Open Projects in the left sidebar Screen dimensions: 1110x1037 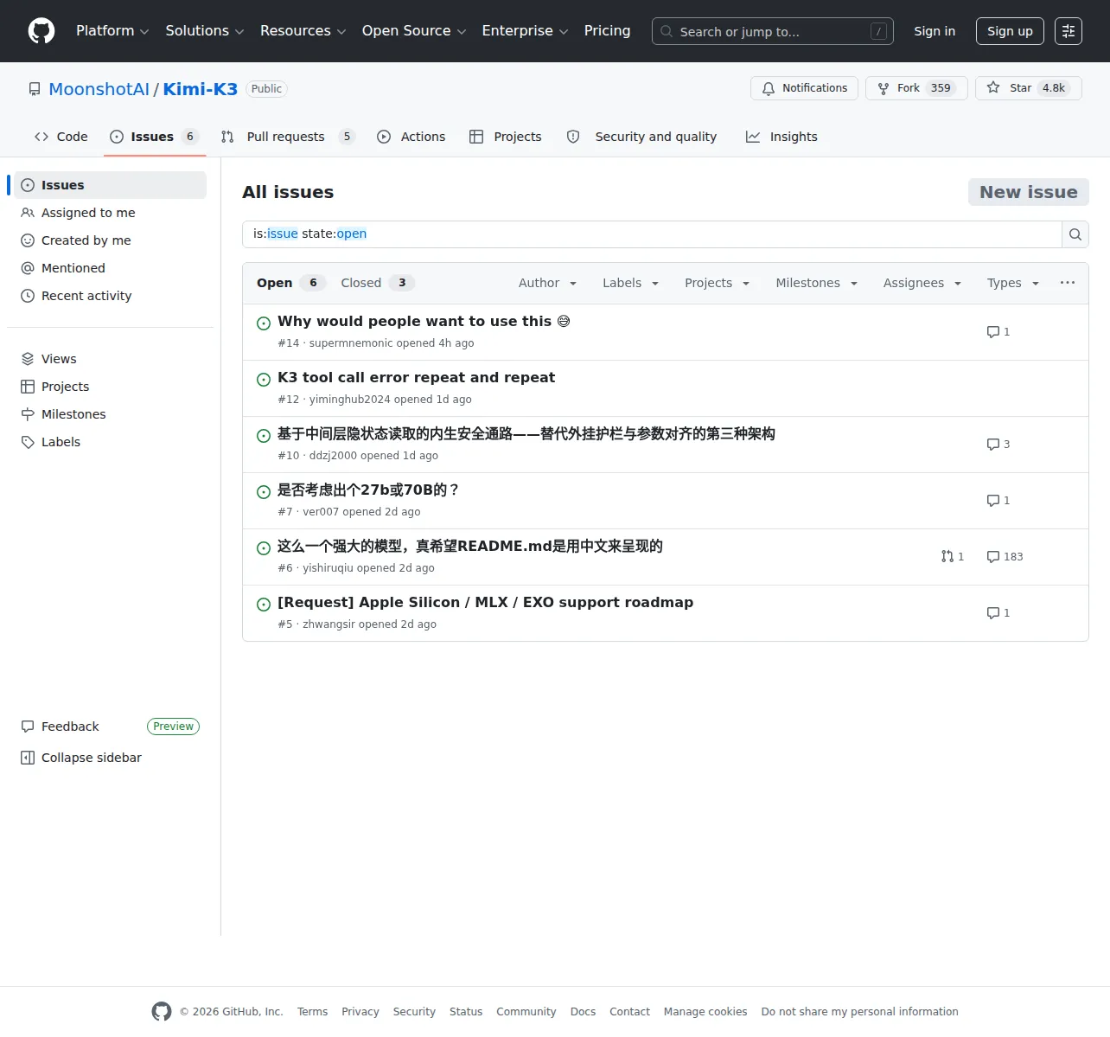point(110,387)
